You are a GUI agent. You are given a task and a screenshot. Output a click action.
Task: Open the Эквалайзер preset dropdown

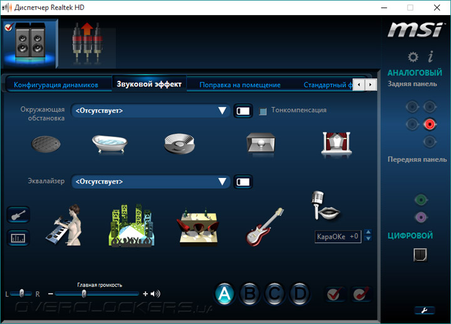point(150,182)
